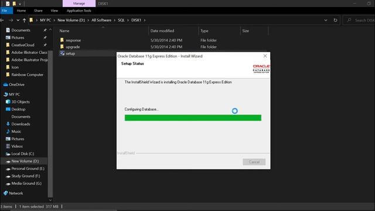The height and width of the screenshot is (211, 375).
Task: Unpin Documents using its pin icon
Action: [x=45, y=30]
